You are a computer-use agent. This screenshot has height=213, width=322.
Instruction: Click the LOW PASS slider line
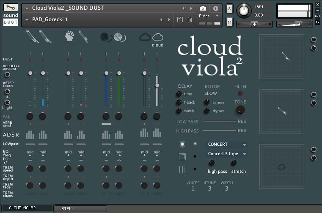[x=219, y=122]
